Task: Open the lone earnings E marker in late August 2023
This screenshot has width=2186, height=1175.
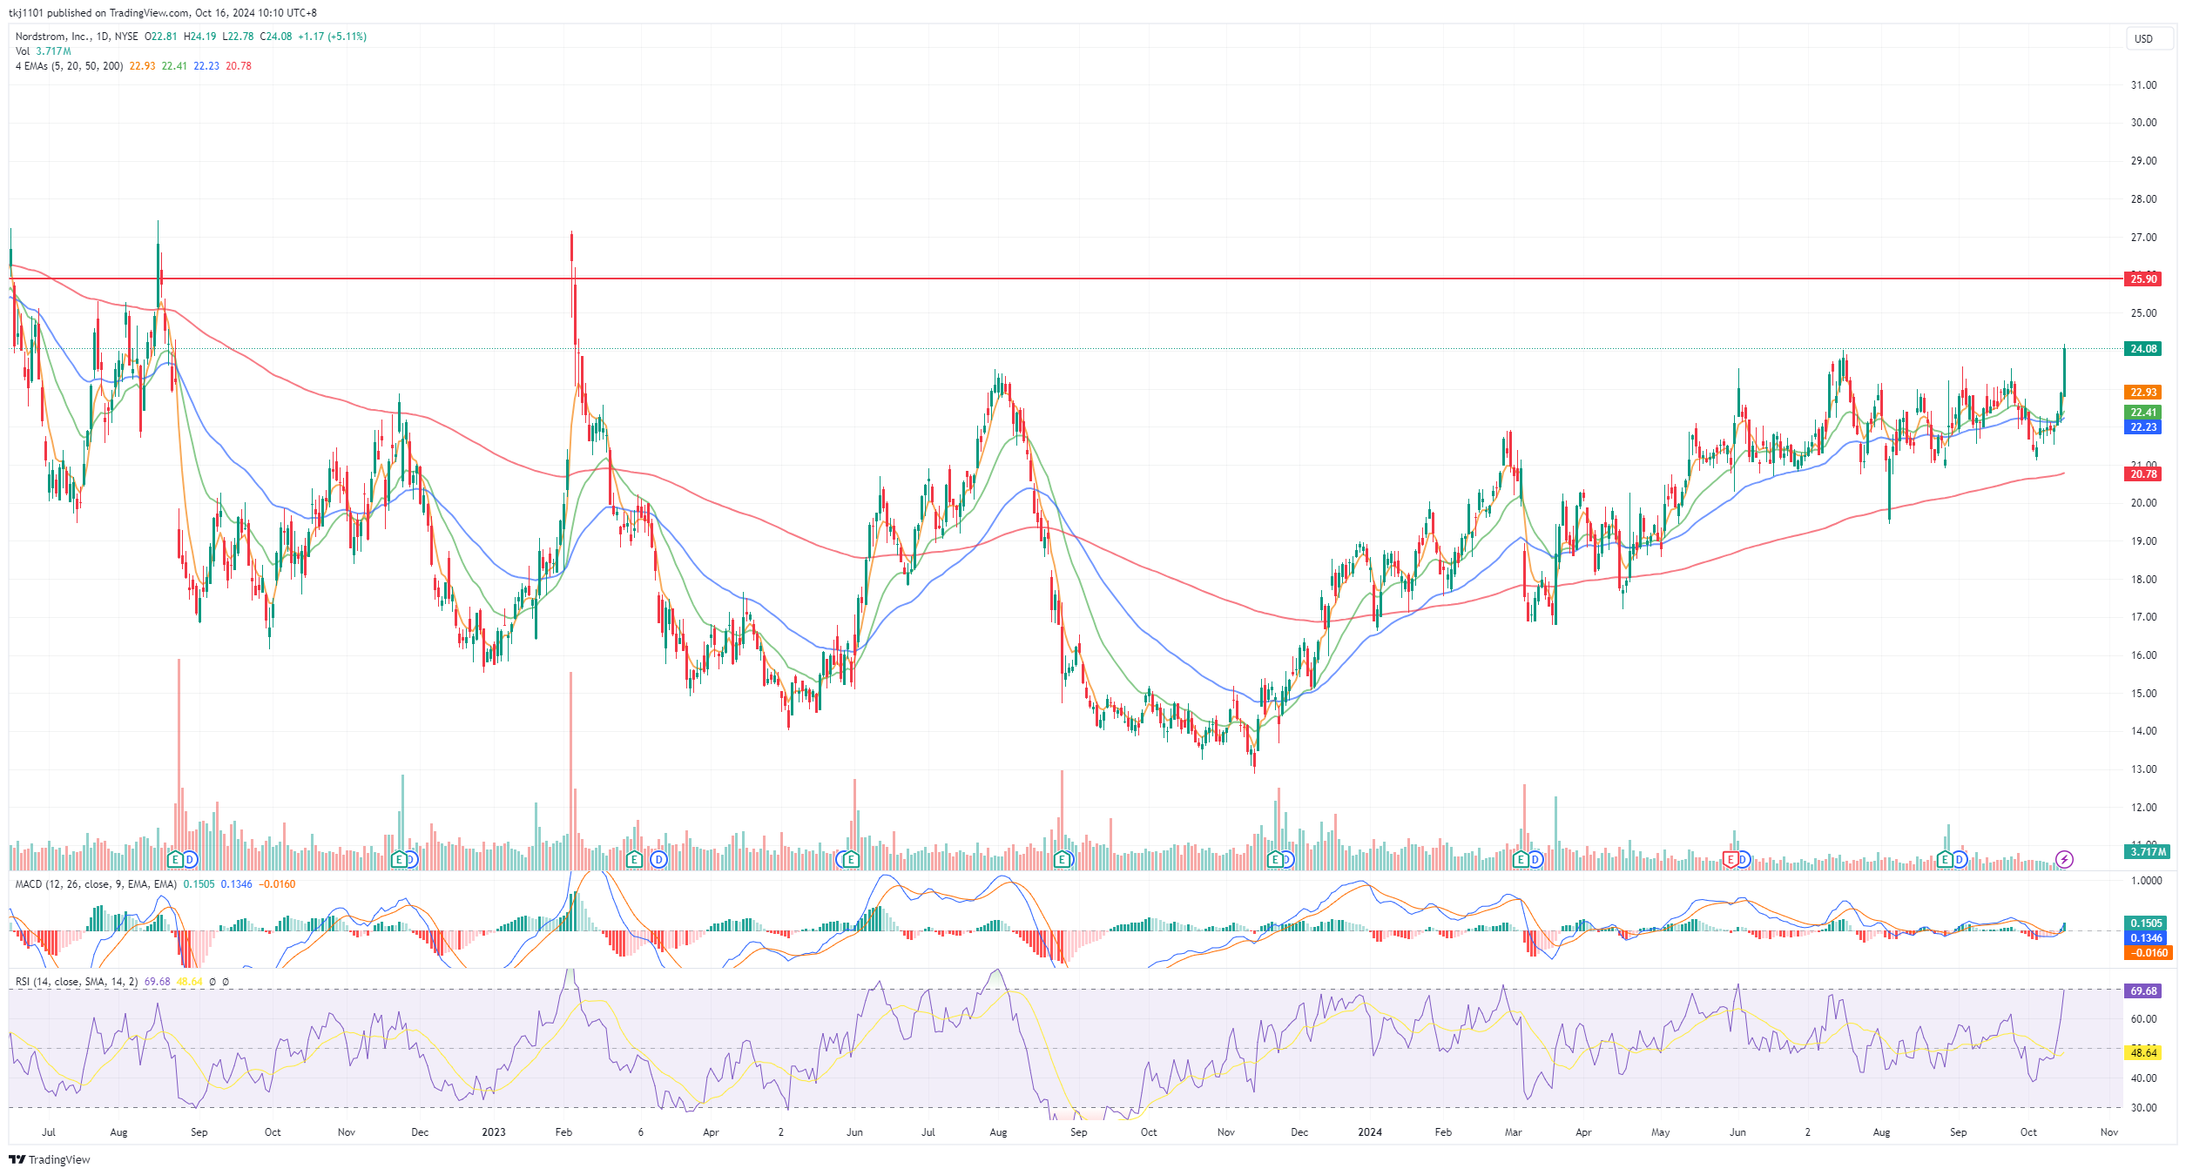Action: 1062,860
